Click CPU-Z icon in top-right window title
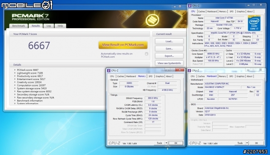This screenshot has width=270, height=155. pos(189,5)
